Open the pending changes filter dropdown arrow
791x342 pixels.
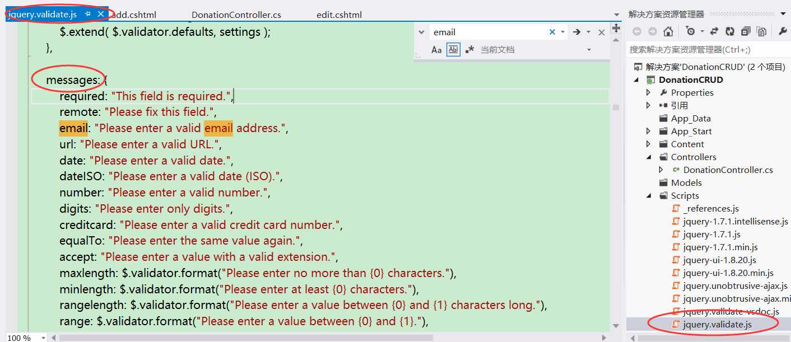[701, 32]
